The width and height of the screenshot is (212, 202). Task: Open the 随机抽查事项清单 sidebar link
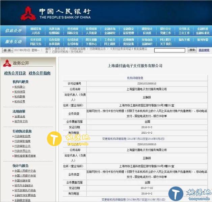25,156
